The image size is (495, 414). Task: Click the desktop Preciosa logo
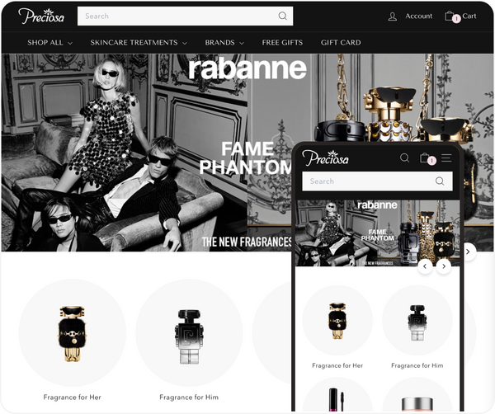[x=38, y=16]
